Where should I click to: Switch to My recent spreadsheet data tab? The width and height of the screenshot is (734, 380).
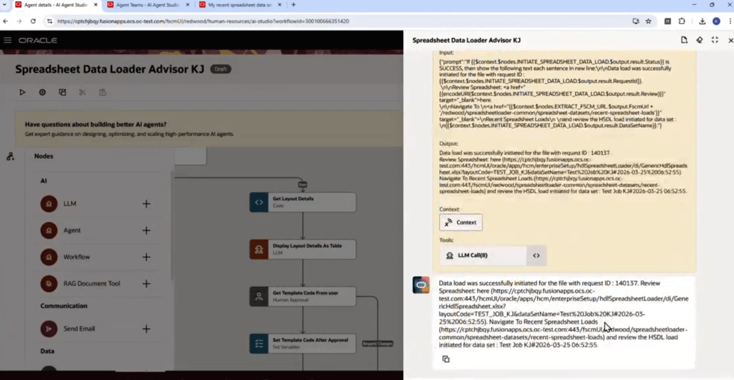240,5
